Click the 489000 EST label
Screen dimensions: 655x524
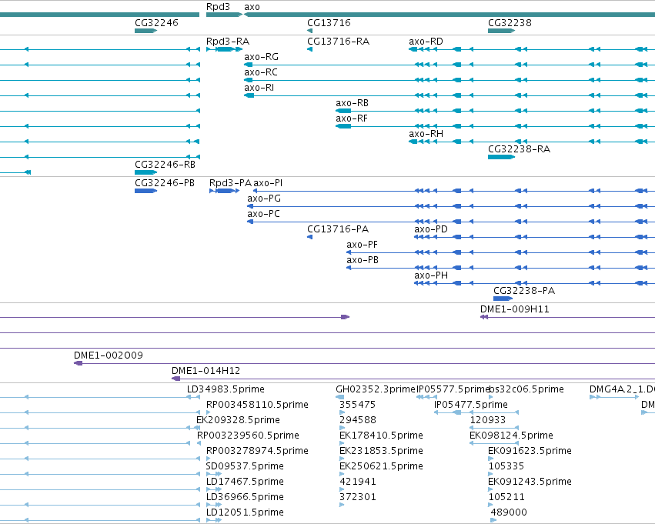coord(509,512)
